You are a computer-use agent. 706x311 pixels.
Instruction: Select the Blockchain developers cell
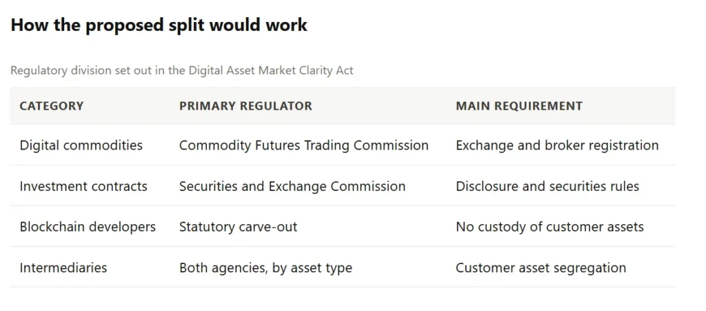88,227
